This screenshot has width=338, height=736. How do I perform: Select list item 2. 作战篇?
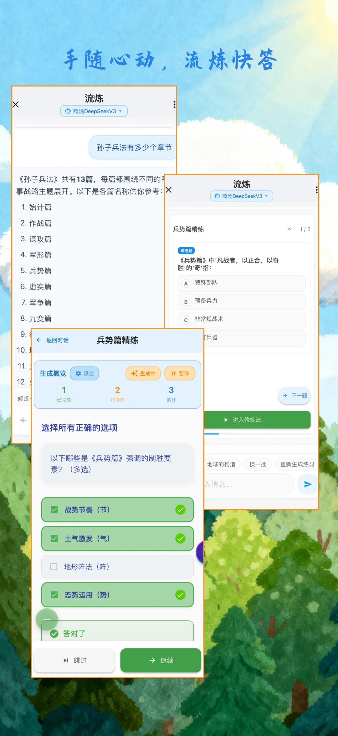tap(36, 223)
